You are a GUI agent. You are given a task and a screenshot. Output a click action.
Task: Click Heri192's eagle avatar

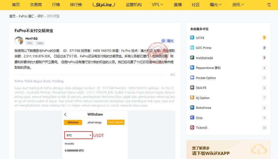pos(19,41)
